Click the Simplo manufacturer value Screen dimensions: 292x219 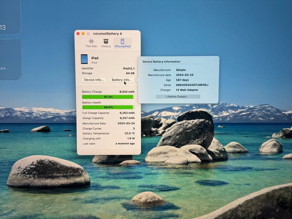(181, 70)
